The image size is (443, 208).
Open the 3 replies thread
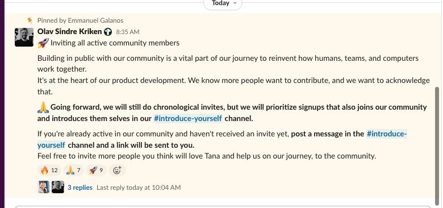80,188
